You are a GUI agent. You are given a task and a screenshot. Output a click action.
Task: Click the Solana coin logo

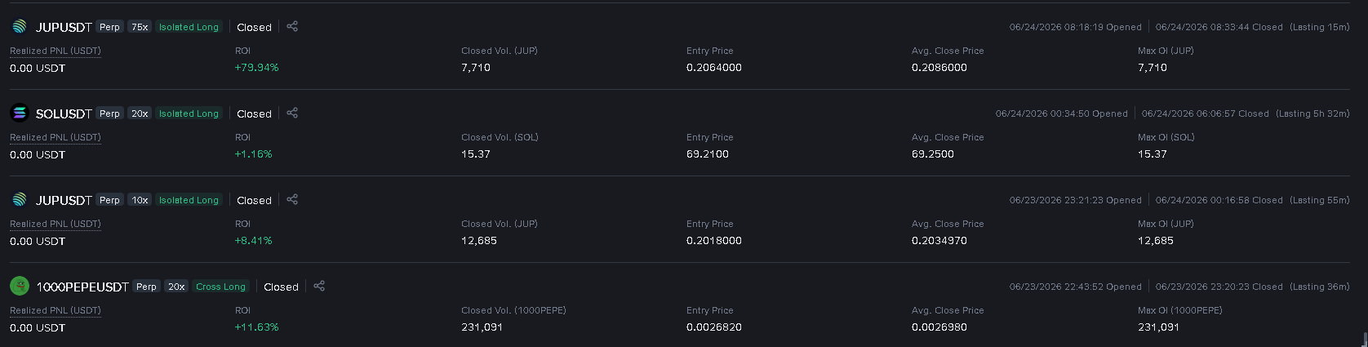click(x=20, y=113)
